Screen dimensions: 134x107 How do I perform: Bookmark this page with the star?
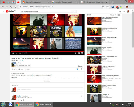[x=107, y=7]
